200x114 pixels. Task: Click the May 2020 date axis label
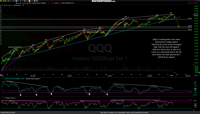[x=33, y=76]
